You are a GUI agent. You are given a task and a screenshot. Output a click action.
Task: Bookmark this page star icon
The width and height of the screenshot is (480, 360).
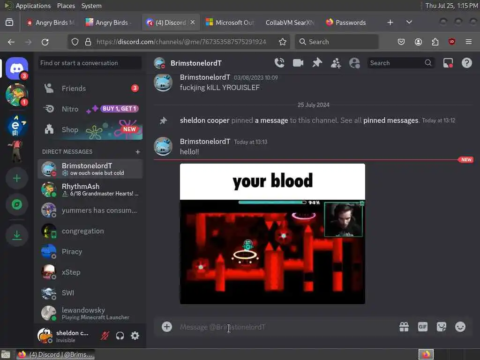[x=283, y=42]
